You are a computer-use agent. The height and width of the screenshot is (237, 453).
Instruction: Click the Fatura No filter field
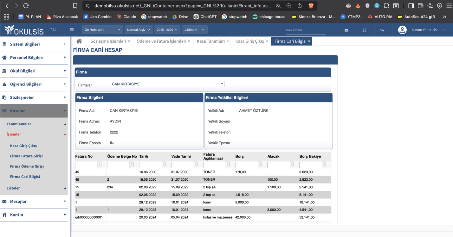86,165
